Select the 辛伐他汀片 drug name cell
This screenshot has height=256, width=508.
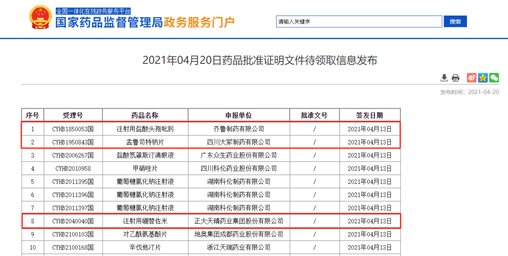[145, 248]
